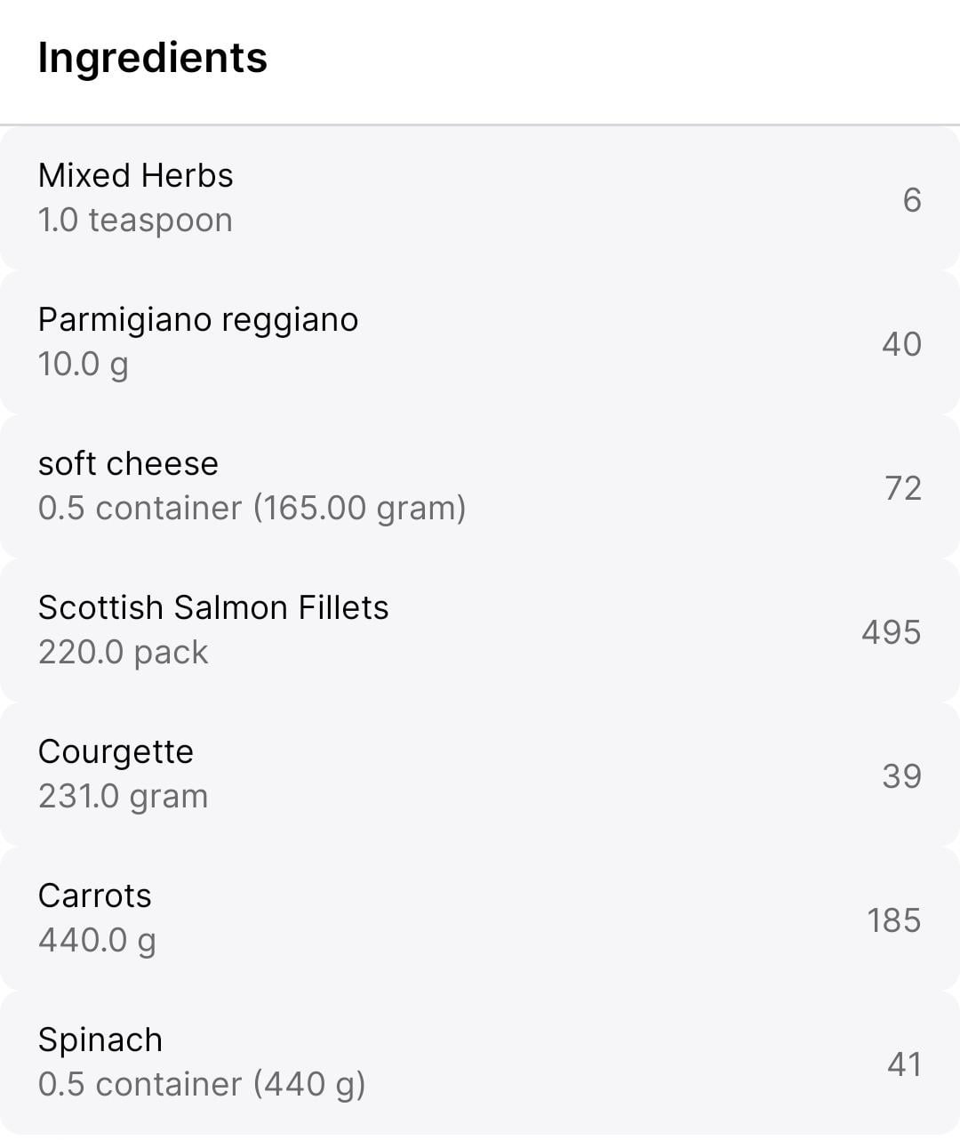Tap the Scottish Salmon Fillets row

480,630
